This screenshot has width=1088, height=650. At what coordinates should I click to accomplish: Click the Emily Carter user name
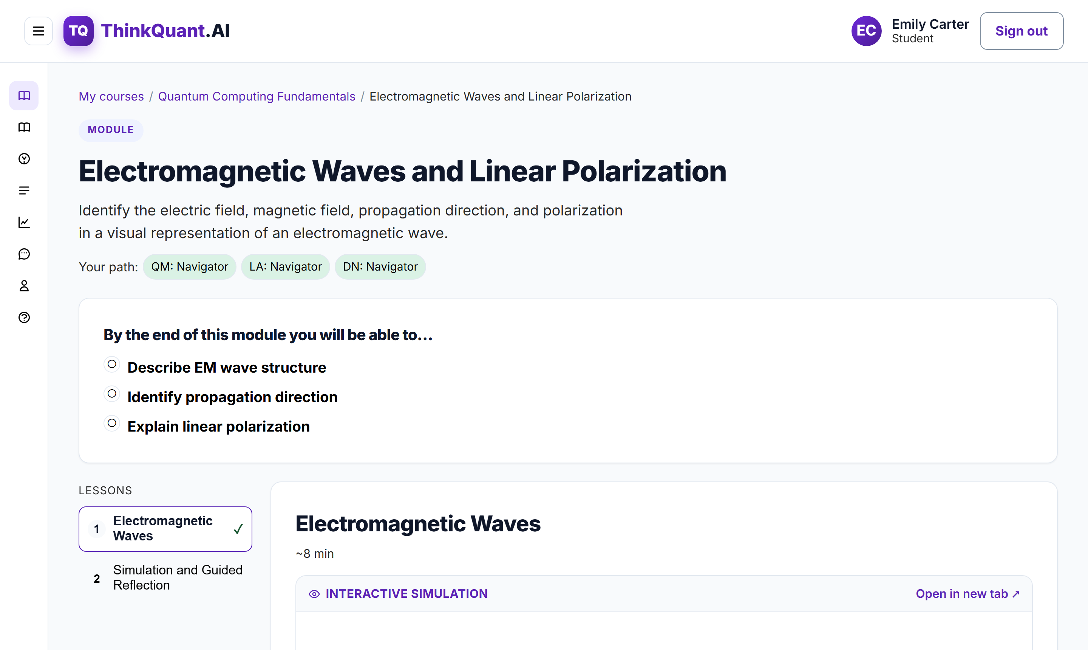[x=930, y=24]
